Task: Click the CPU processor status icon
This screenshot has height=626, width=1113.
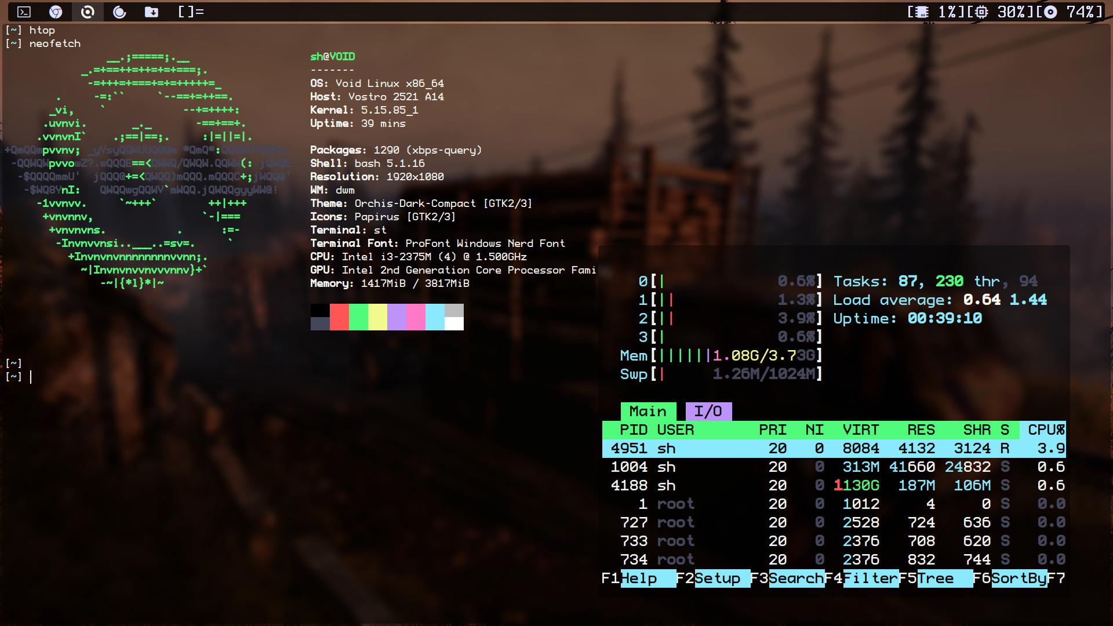Action: [981, 12]
